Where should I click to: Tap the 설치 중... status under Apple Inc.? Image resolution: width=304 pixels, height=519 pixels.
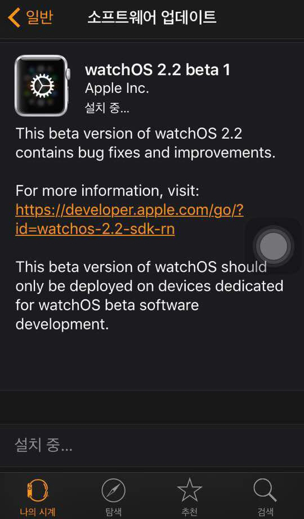(107, 108)
